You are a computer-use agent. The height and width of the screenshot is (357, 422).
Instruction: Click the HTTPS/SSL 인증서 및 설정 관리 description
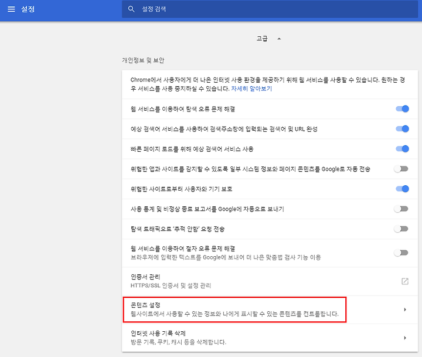(x=171, y=285)
